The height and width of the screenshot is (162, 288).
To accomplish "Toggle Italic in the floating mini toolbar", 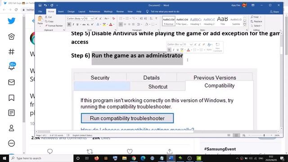I will coord(173,50).
